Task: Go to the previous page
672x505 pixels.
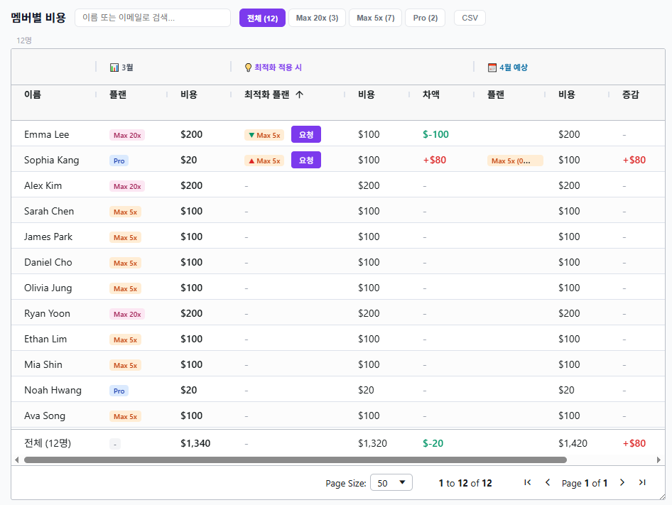Action: click(547, 483)
